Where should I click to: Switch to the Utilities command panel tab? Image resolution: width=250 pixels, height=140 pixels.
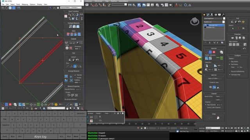pyautogui.click(x=223, y=15)
